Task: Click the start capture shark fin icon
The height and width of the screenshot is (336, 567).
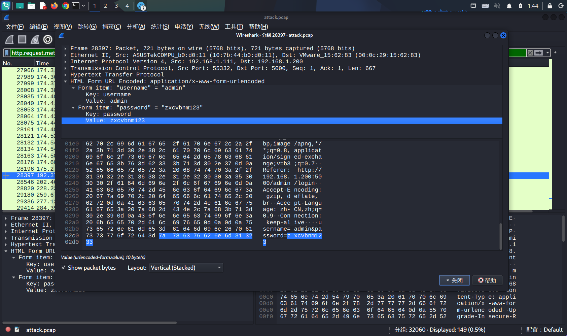Action: pos(9,40)
